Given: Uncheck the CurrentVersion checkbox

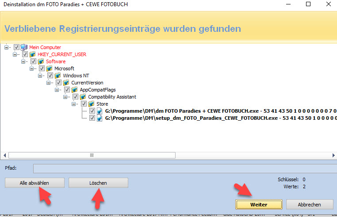Looking at the screenshot, I should coord(58,83).
